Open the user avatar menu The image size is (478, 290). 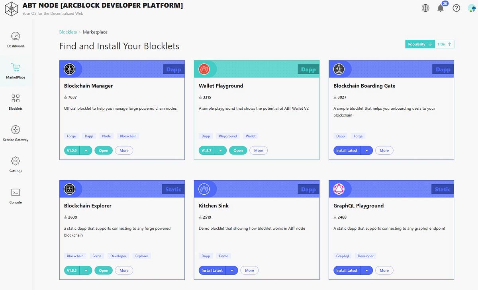click(x=472, y=8)
